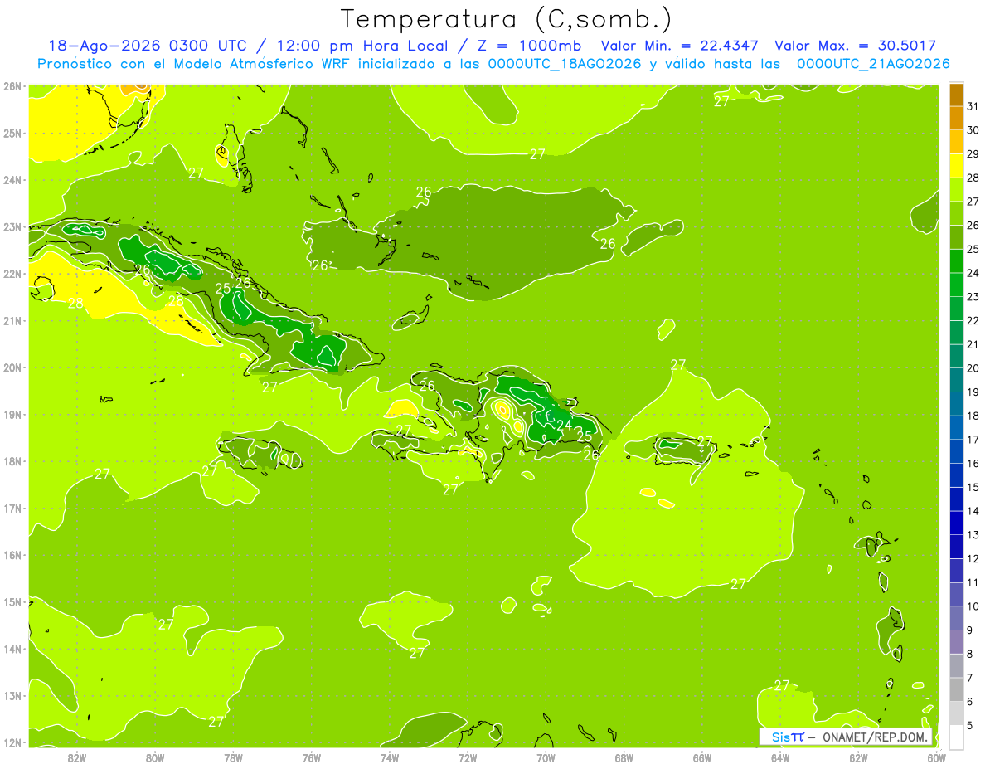Click the '76W' longitude axis label

point(312,758)
